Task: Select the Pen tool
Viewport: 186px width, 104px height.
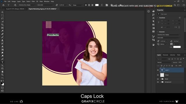Action: [2, 59]
